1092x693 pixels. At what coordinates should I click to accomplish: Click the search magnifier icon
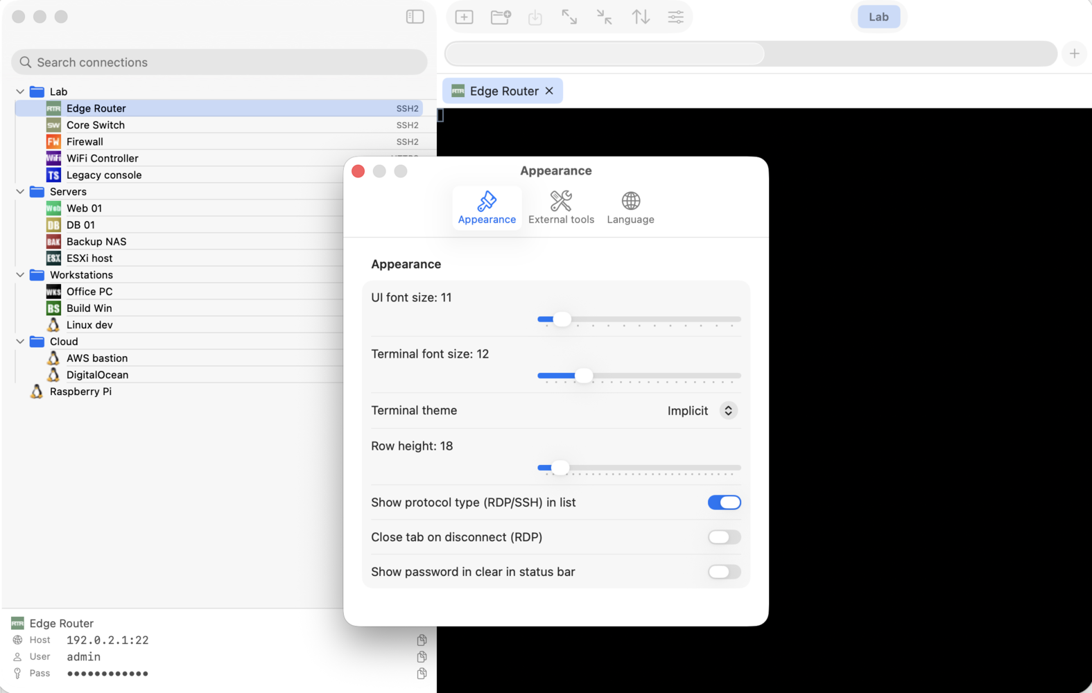pos(26,62)
